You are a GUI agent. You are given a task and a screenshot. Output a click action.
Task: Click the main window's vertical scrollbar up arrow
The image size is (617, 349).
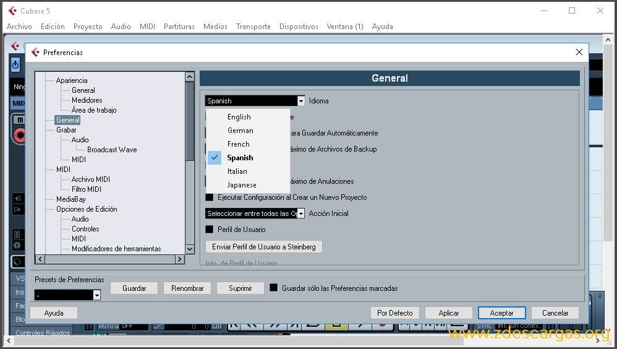608,40
